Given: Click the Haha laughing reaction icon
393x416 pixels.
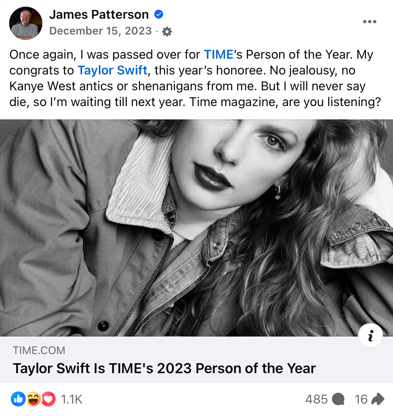Looking at the screenshot, I should click(33, 400).
